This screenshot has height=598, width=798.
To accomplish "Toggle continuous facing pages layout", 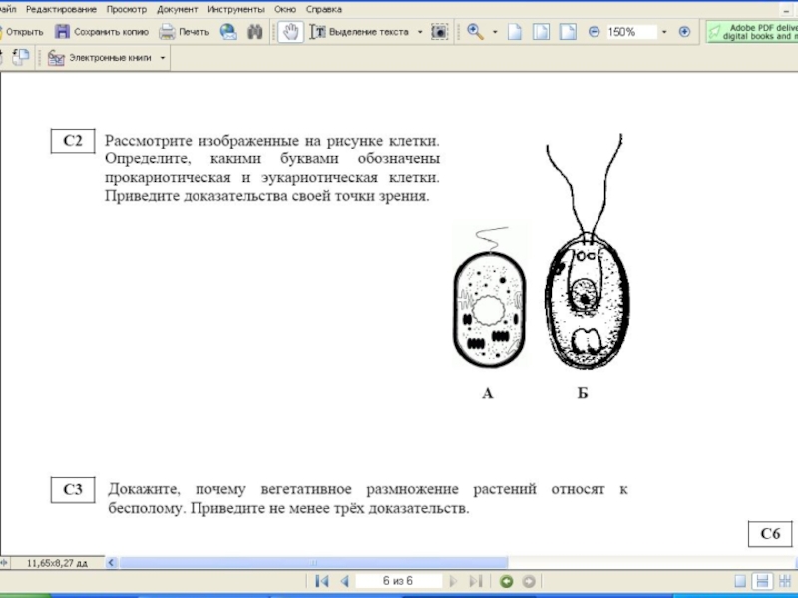I will (x=783, y=581).
